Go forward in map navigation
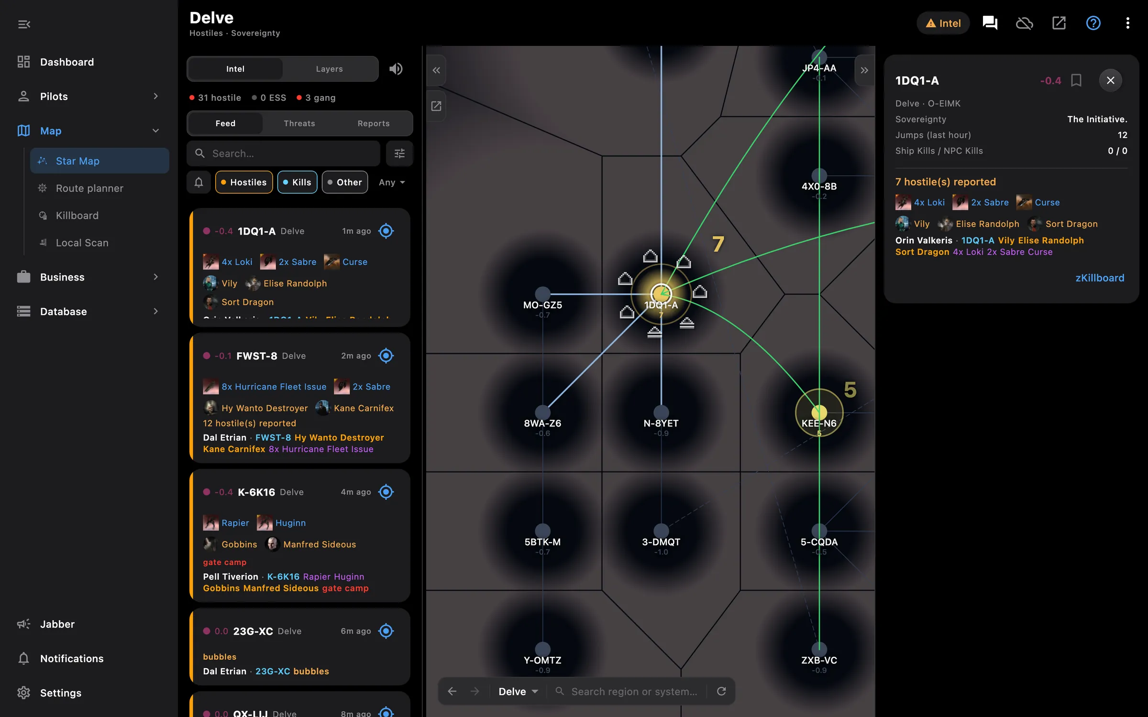1148x717 pixels. pos(475,691)
